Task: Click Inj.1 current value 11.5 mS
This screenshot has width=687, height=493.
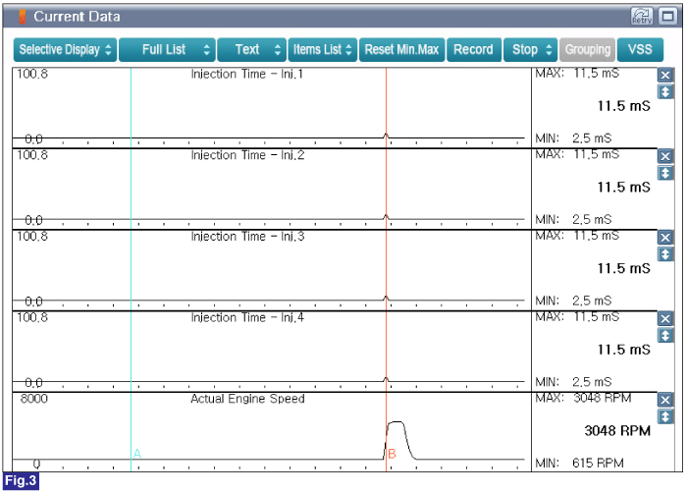Action: click(624, 106)
